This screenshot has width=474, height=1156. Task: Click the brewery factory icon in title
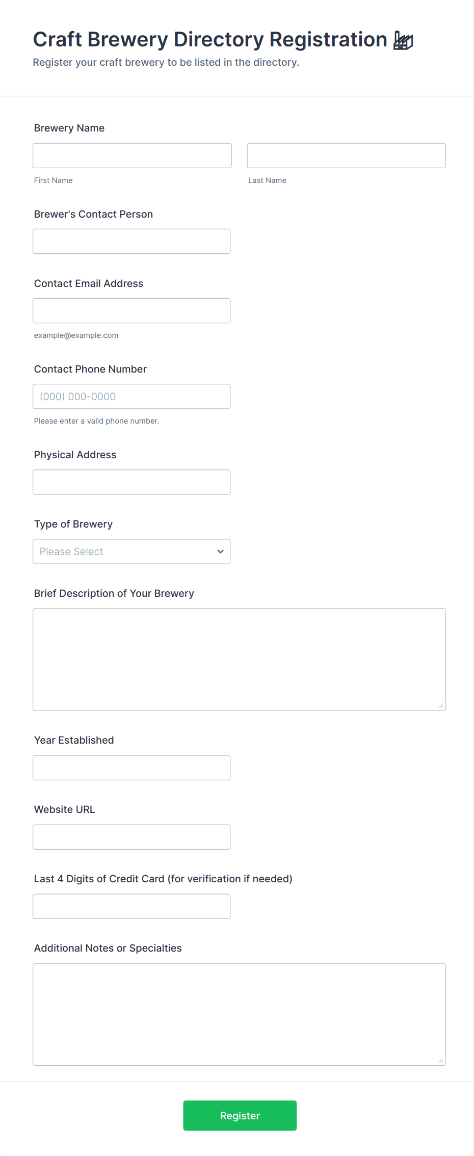403,40
